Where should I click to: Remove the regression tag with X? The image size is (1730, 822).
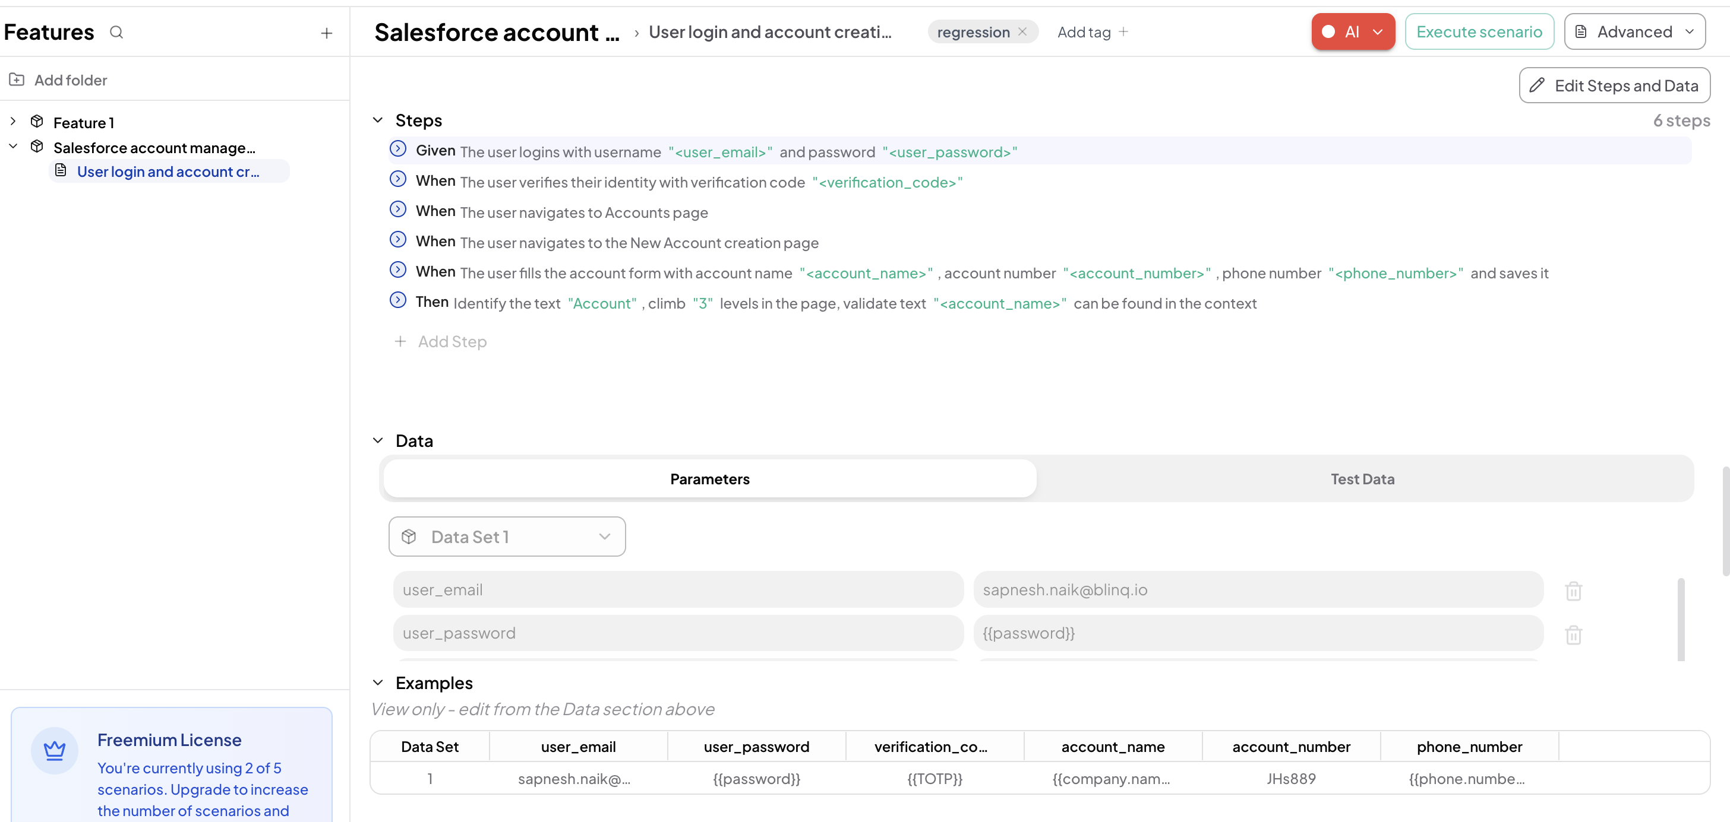[x=1022, y=31]
